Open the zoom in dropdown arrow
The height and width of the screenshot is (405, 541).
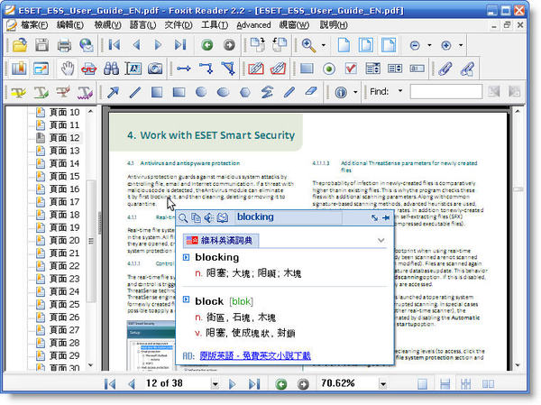click(461, 45)
